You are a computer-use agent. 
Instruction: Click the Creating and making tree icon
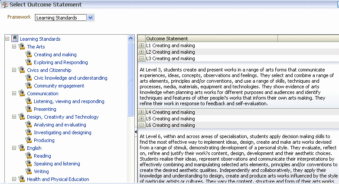pos(29,54)
